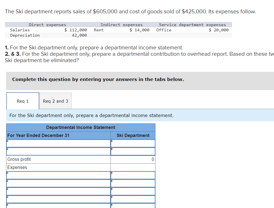The height and width of the screenshot is (208, 274).
Task: Click the Ski Department column header
Action: pos(133,135)
